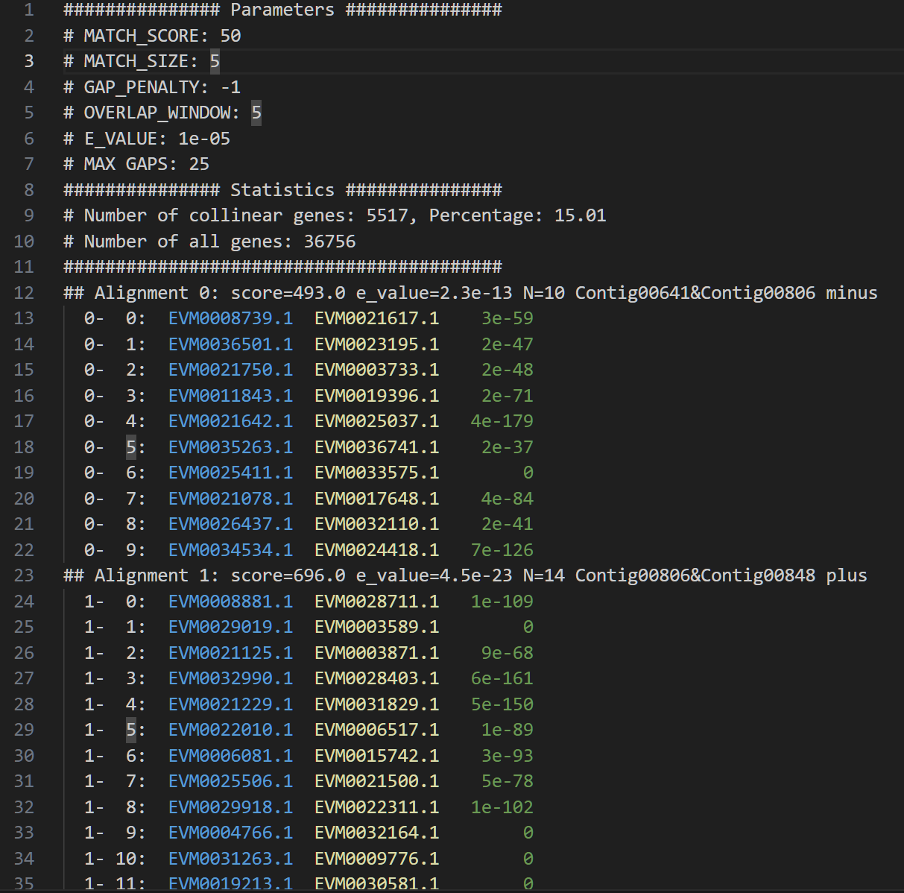Click the MAX GAPS: 25 line
Viewport: 904px width, 893px height.
[x=136, y=164]
